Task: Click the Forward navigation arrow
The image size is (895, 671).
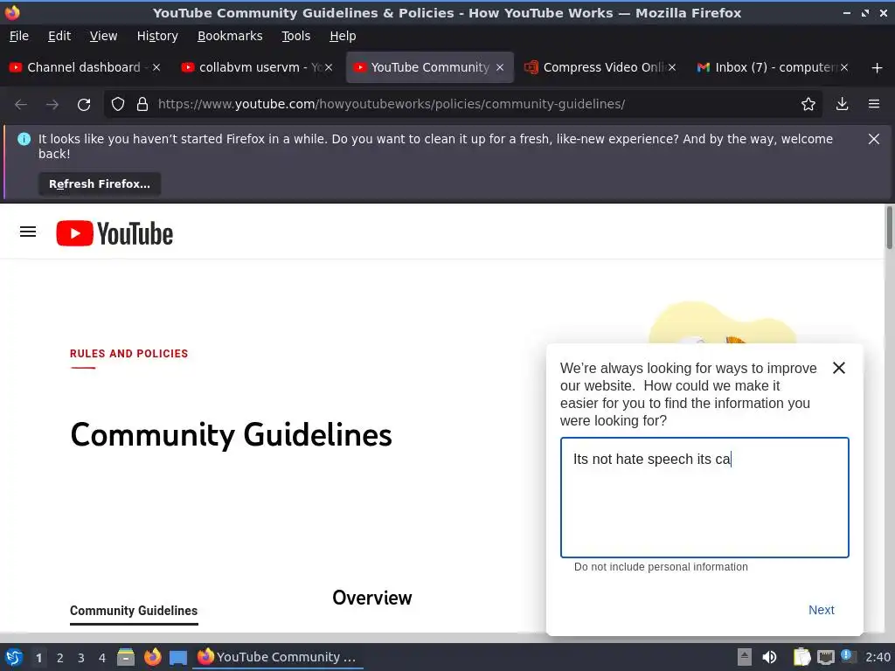Action: (x=52, y=105)
